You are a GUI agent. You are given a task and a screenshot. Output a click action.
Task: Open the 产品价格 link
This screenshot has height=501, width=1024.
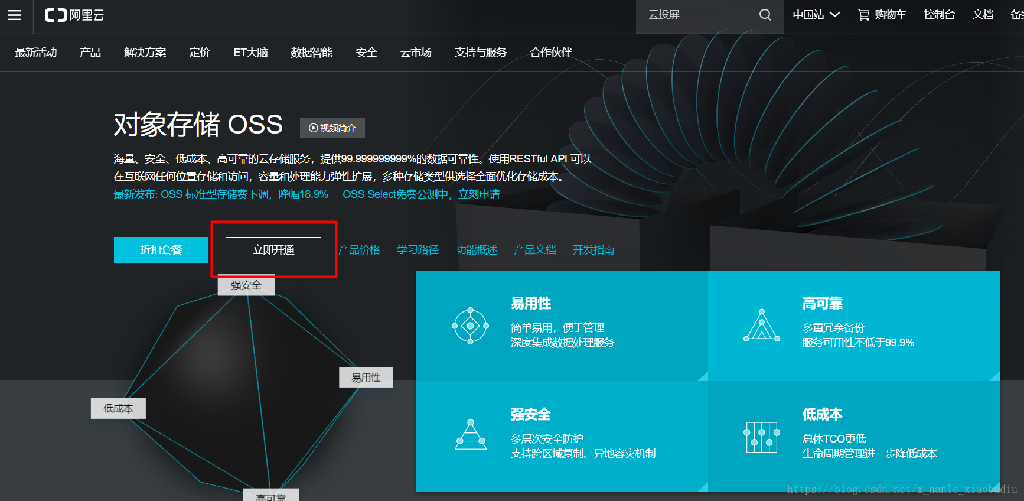[360, 250]
